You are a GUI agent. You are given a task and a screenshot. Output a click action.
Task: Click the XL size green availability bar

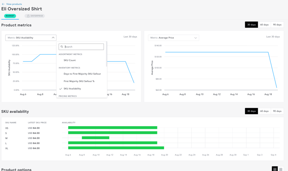point(116,148)
